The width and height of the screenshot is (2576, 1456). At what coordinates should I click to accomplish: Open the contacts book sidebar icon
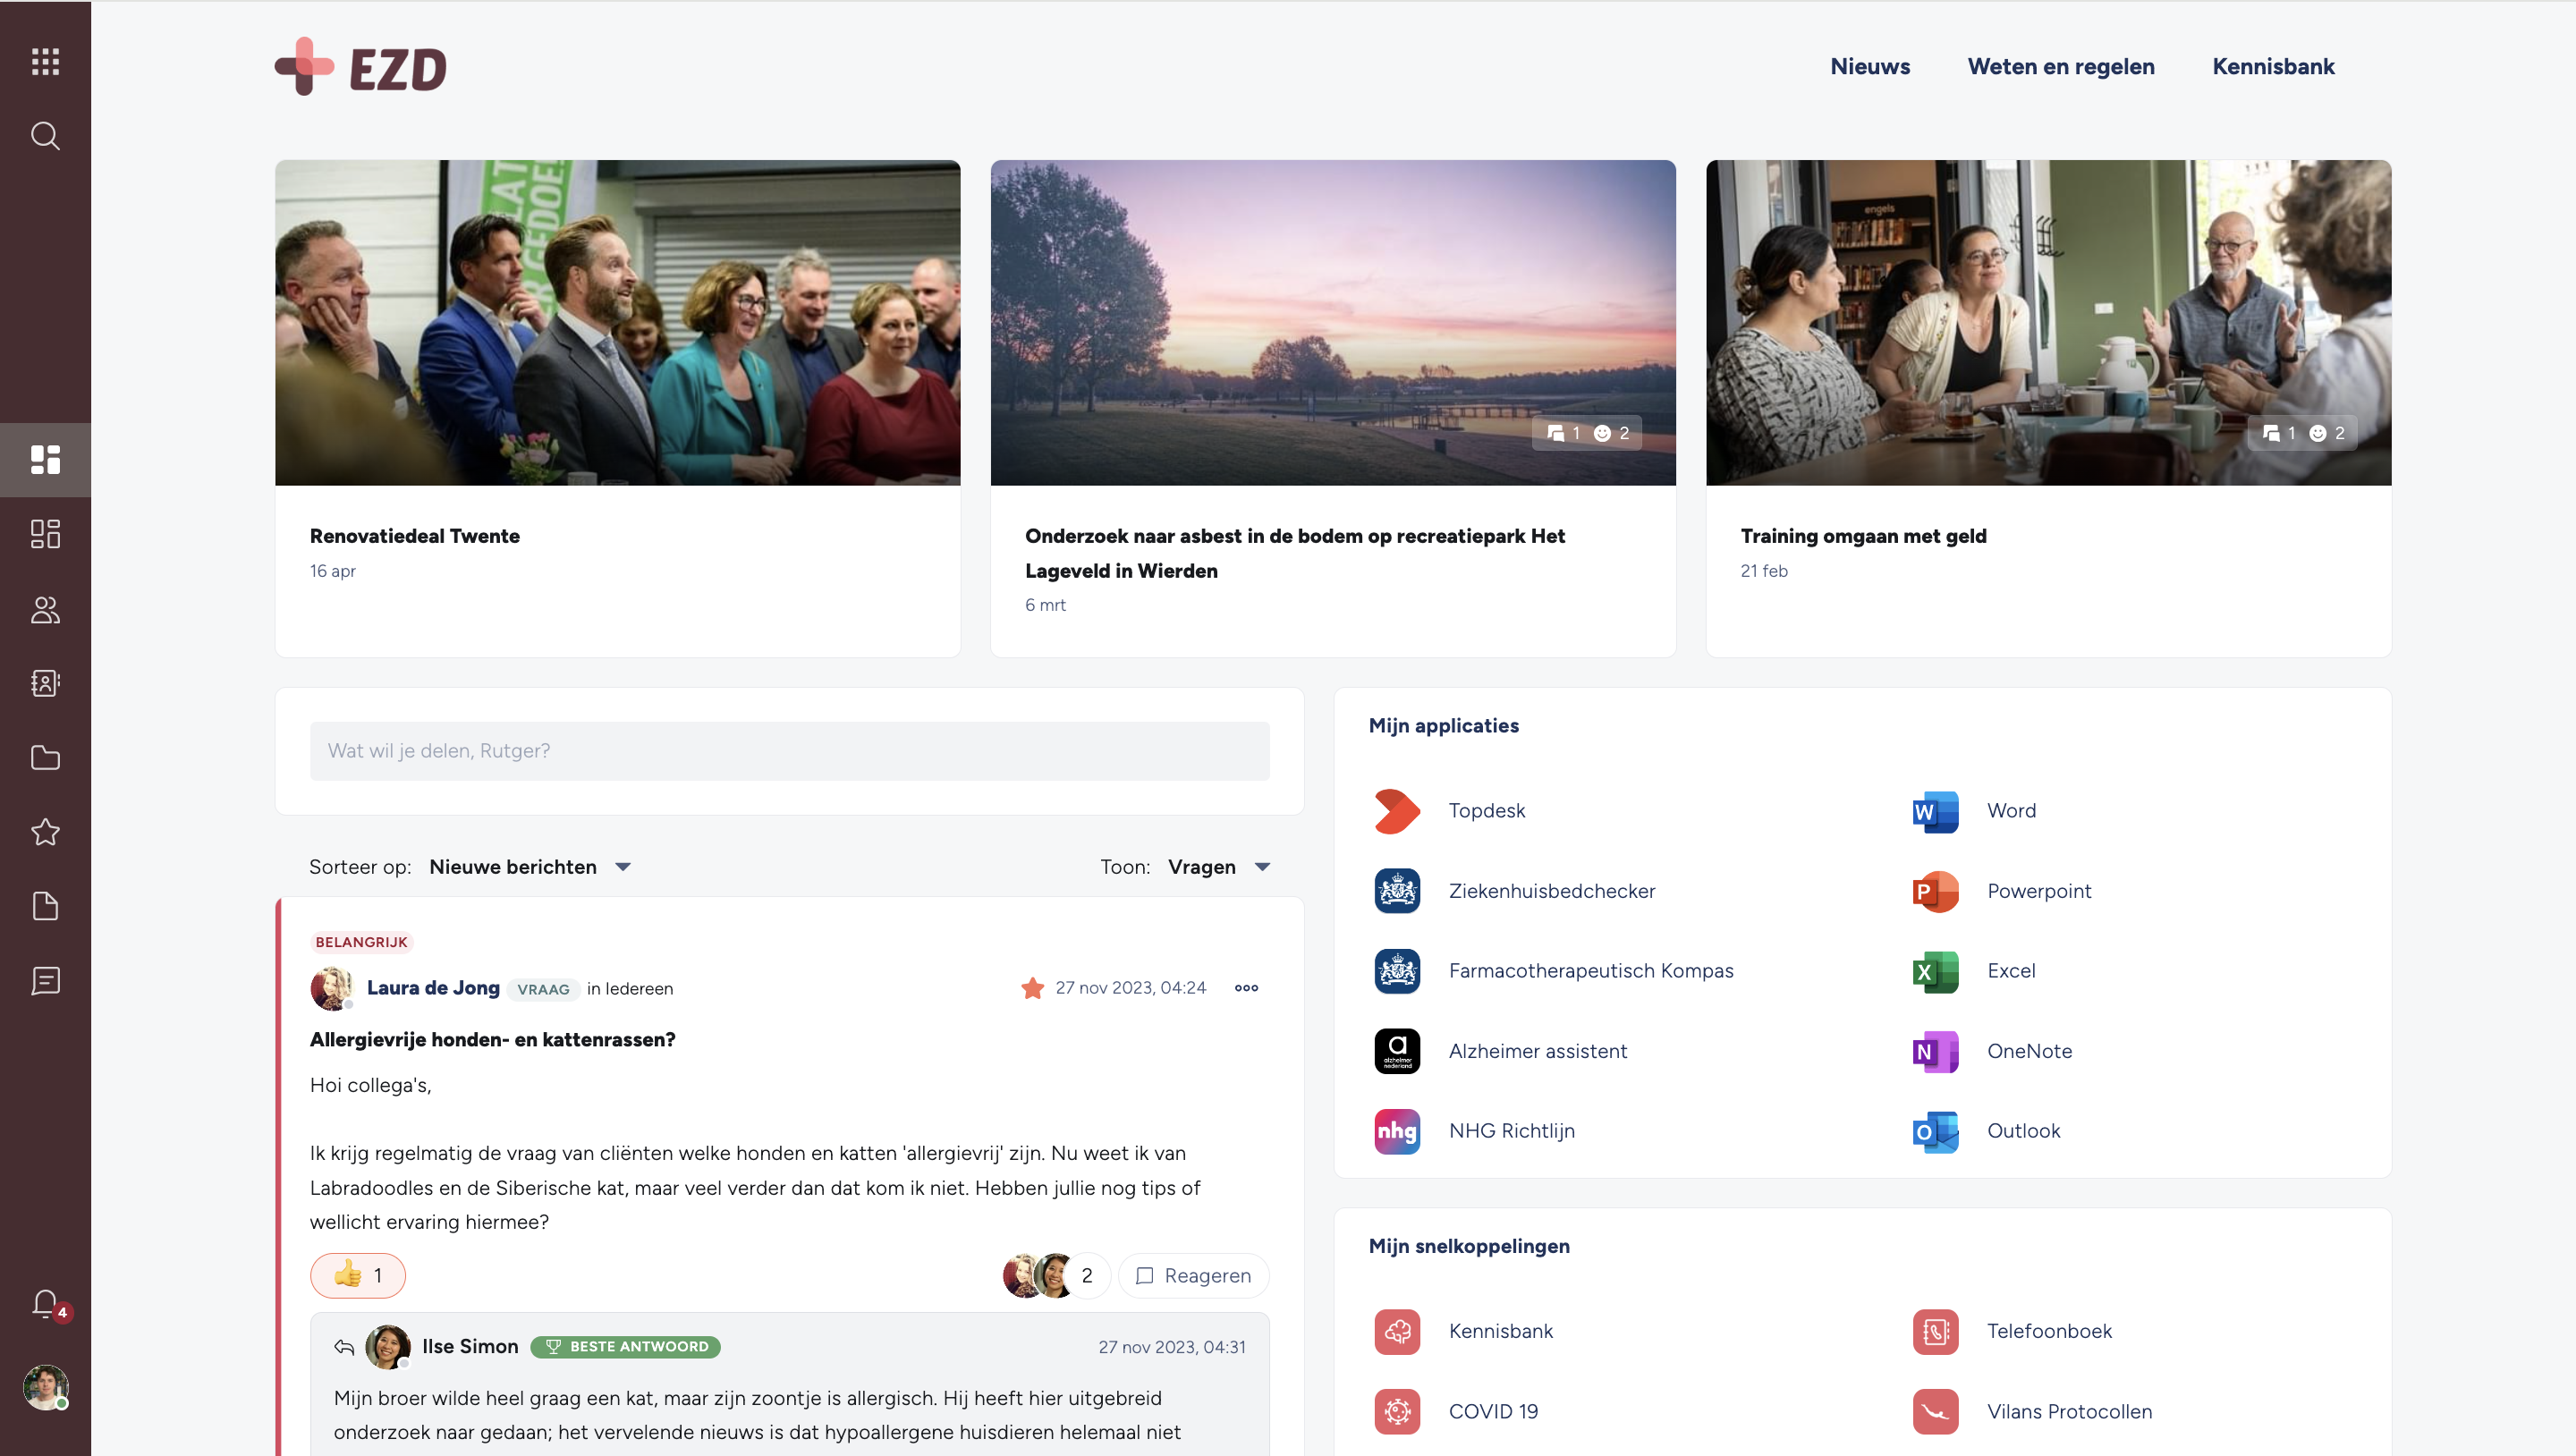[45, 683]
